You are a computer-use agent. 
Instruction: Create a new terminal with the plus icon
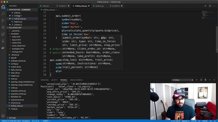click(197, 80)
